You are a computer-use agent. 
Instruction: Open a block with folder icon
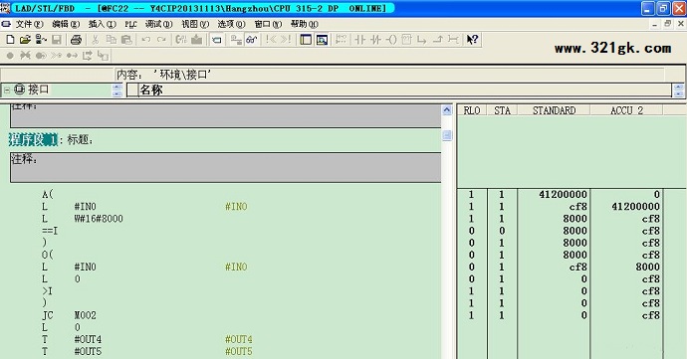coord(26,40)
